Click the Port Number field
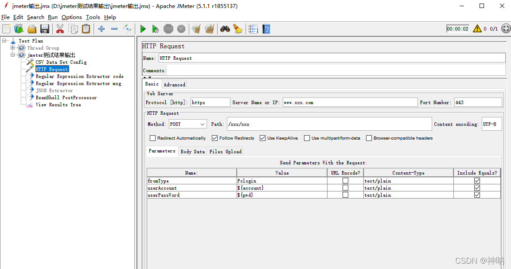Screen dimensions: 511x269 478,102
